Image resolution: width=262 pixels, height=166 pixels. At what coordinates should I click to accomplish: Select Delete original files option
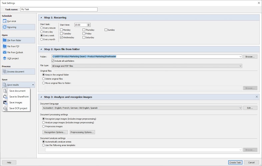[44, 79]
